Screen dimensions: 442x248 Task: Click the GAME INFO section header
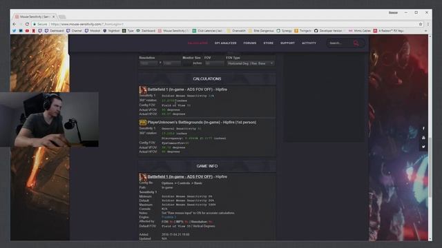pos(207,166)
